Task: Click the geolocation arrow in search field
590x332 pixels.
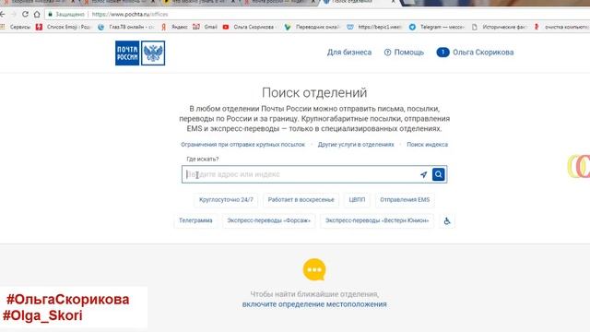Action: [x=424, y=174]
